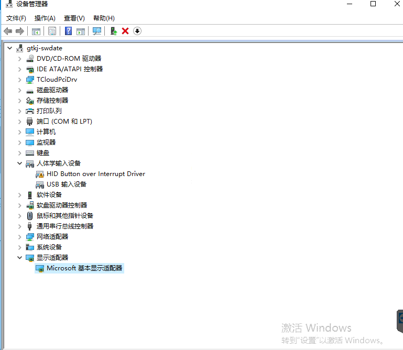Screen dimensions: 403x350
Task: Click the Disable device down-arrow icon
Action: pyautogui.click(x=137, y=31)
